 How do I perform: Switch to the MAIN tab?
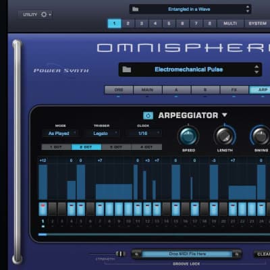tap(148, 90)
